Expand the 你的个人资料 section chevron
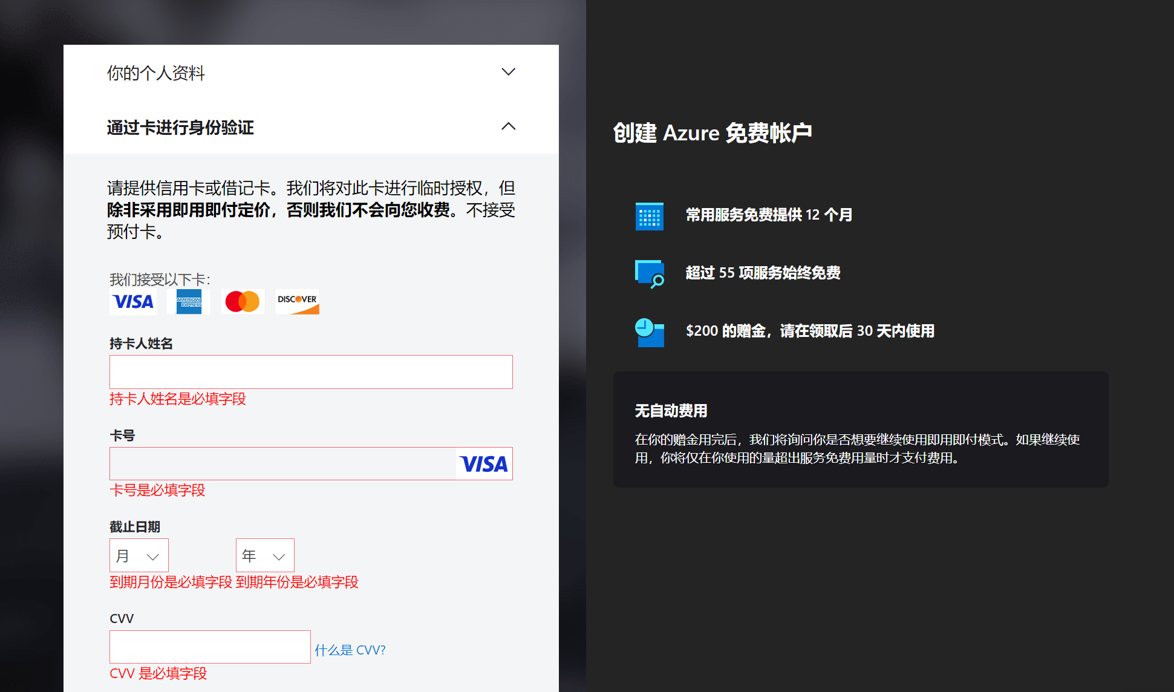Image resolution: width=1174 pixels, height=692 pixels. pos(509,72)
